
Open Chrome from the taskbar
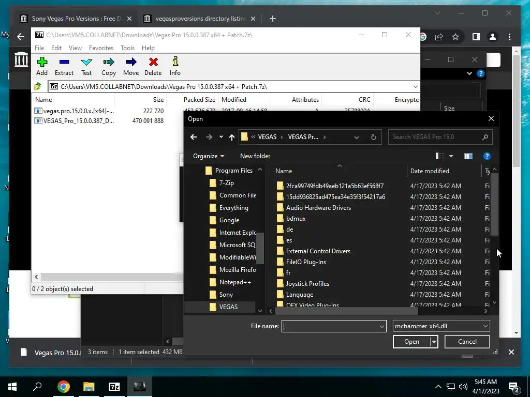pyautogui.click(x=63, y=387)
